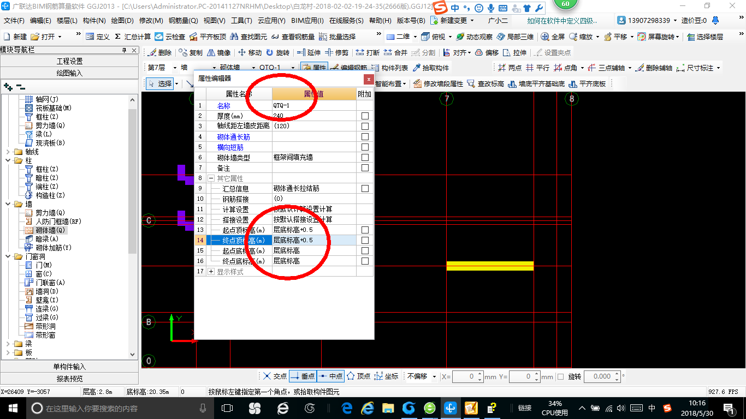Select the 移动 move tool

[250, 52]
